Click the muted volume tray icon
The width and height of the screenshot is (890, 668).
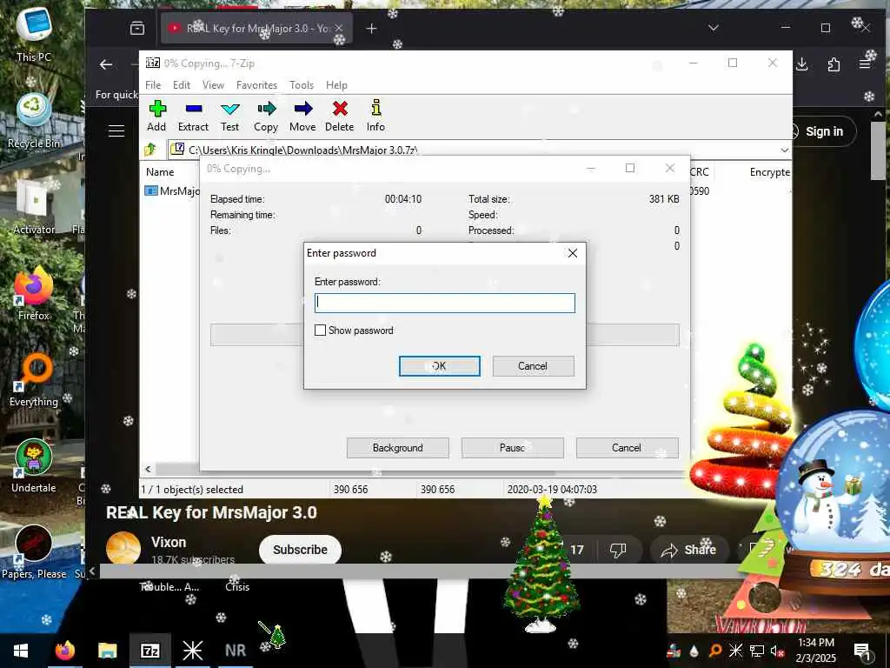778,651
